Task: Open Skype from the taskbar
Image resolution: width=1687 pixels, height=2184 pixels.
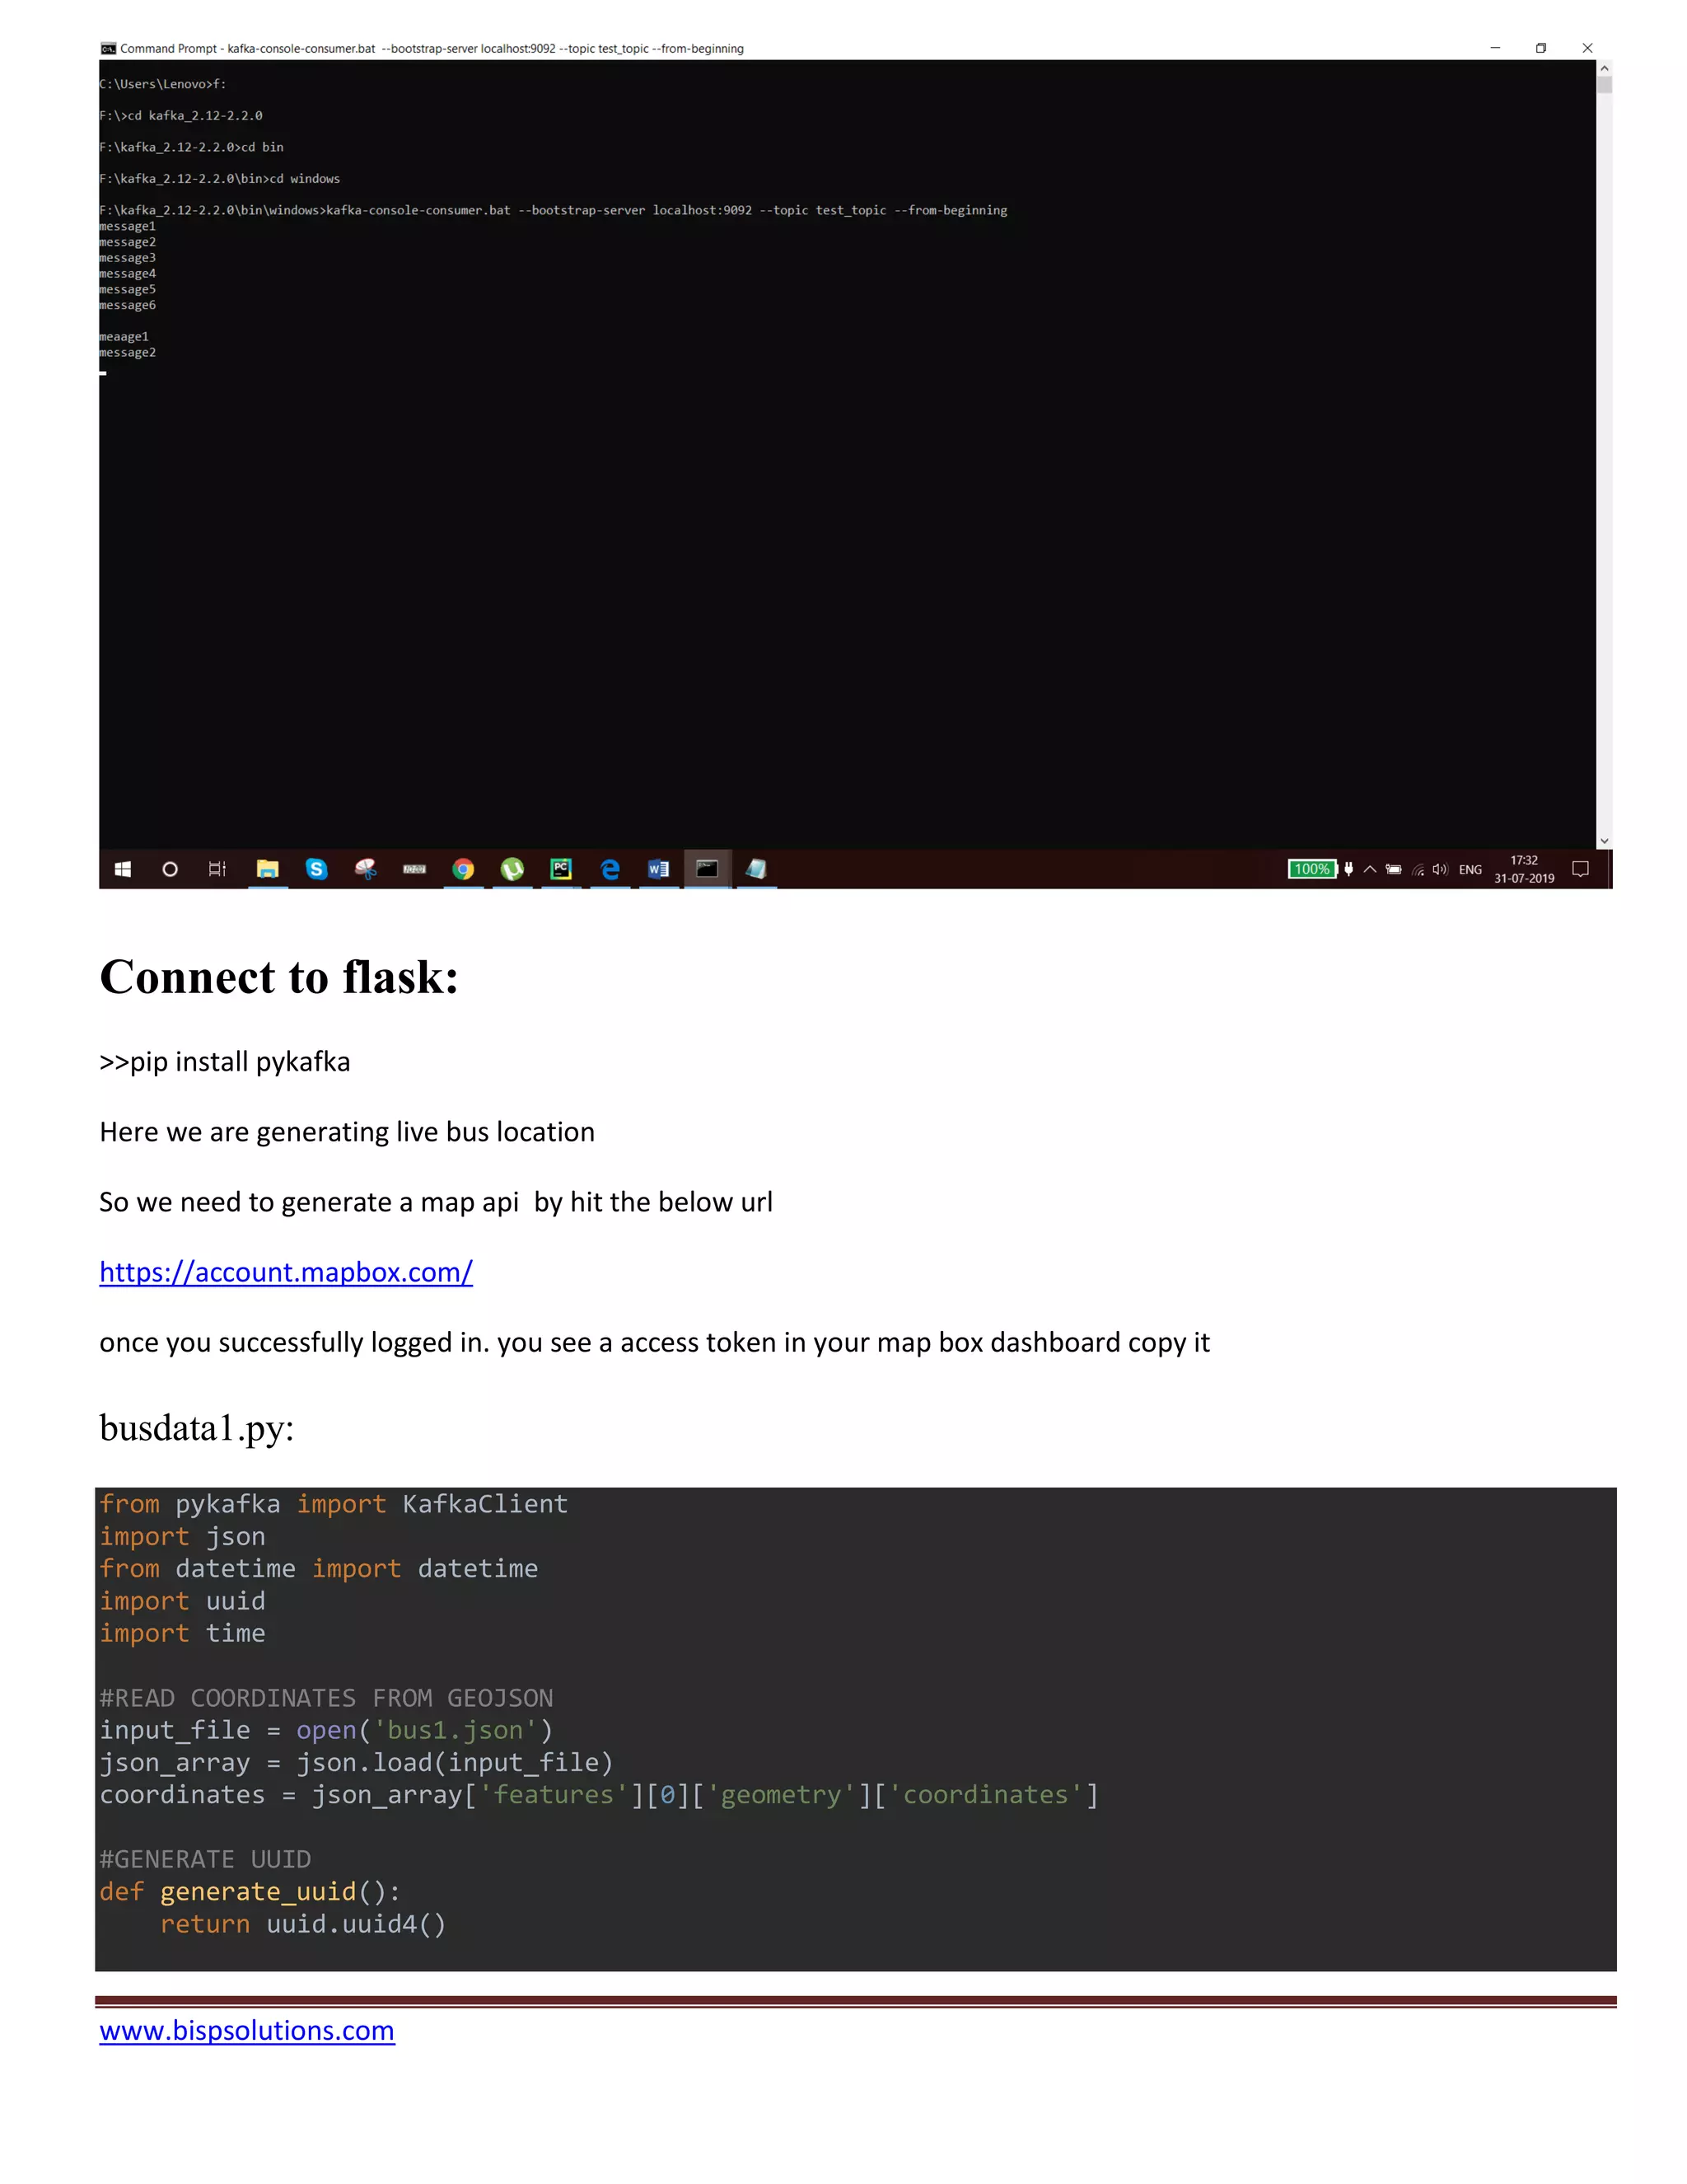Action: pyautogui.click(x=315, y=869)
